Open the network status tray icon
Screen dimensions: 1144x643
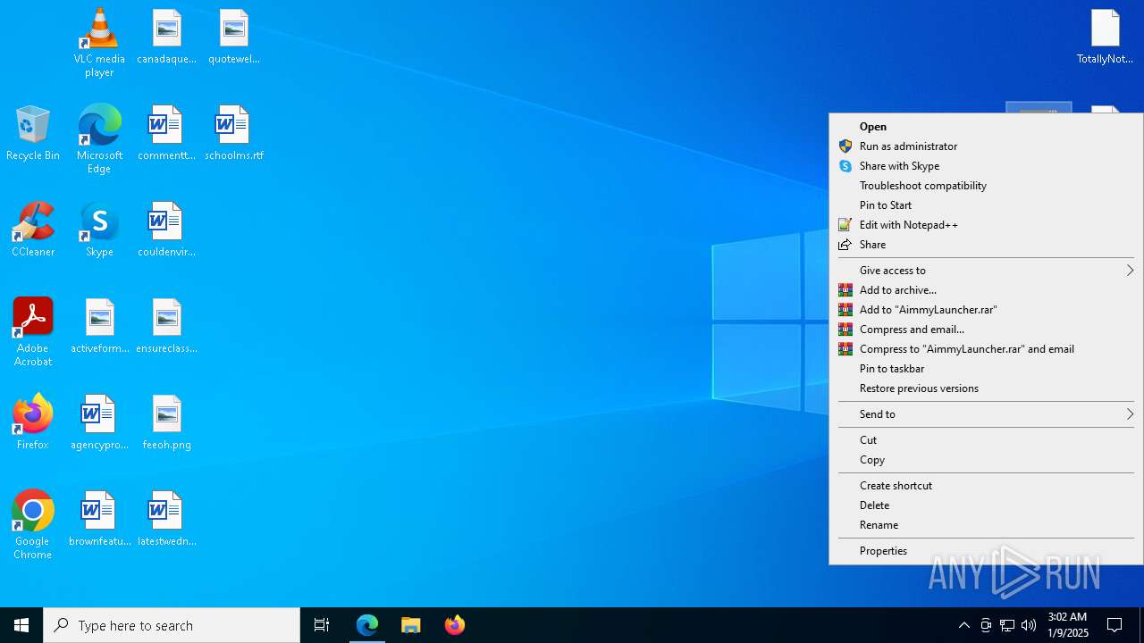click(x=1007, y=625)
